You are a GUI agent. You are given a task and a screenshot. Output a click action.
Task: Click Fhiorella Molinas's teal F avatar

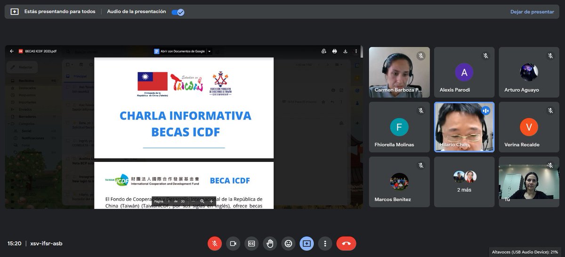(x=399, y=127)
